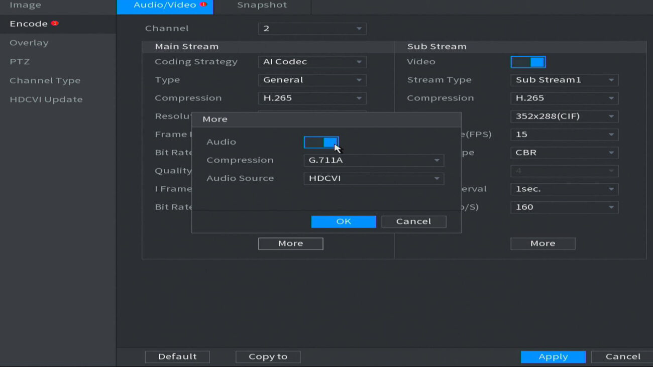The image size is (653, 367).
Task: Open the Overlay menu in sidebar
Action: (x=29, y=43)
